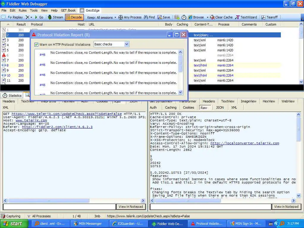Image resolution: width=304 pixels, height=228 pixels.
Task: Click the request search input field
Action: tap(59, 207)
